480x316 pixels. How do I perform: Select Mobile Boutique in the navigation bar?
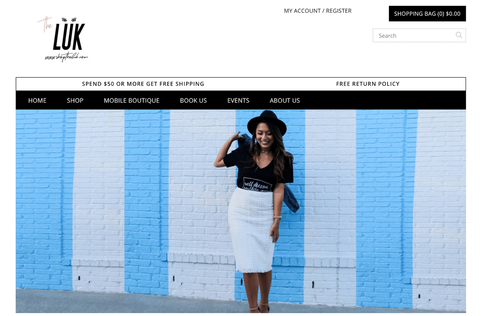131,100
